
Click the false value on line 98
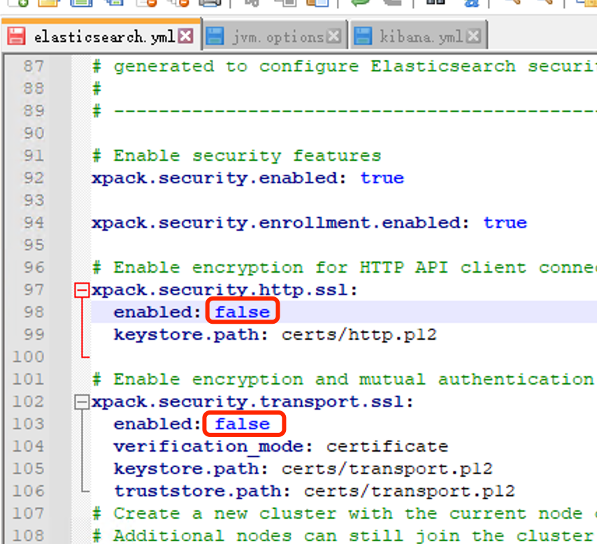pos(243,312)
